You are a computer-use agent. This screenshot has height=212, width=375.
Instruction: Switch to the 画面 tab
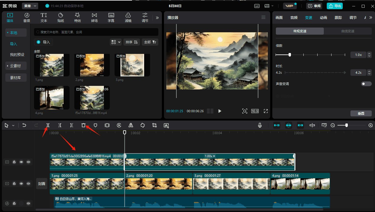tap(279, 17)
